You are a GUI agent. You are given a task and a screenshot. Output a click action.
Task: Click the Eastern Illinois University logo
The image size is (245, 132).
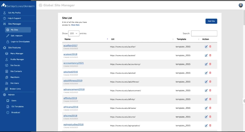(18, 6)
